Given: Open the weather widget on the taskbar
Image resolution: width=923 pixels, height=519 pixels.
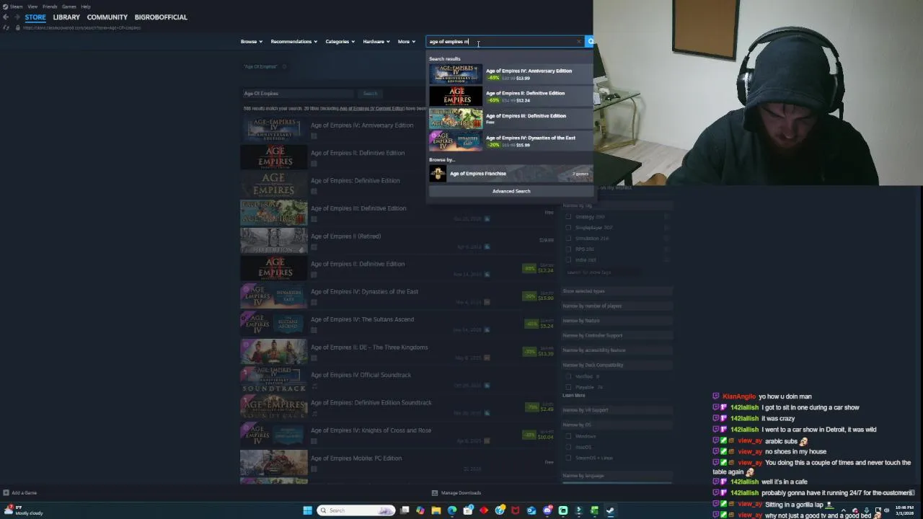Looking at the screenshot, I should (x=23, y=510).
